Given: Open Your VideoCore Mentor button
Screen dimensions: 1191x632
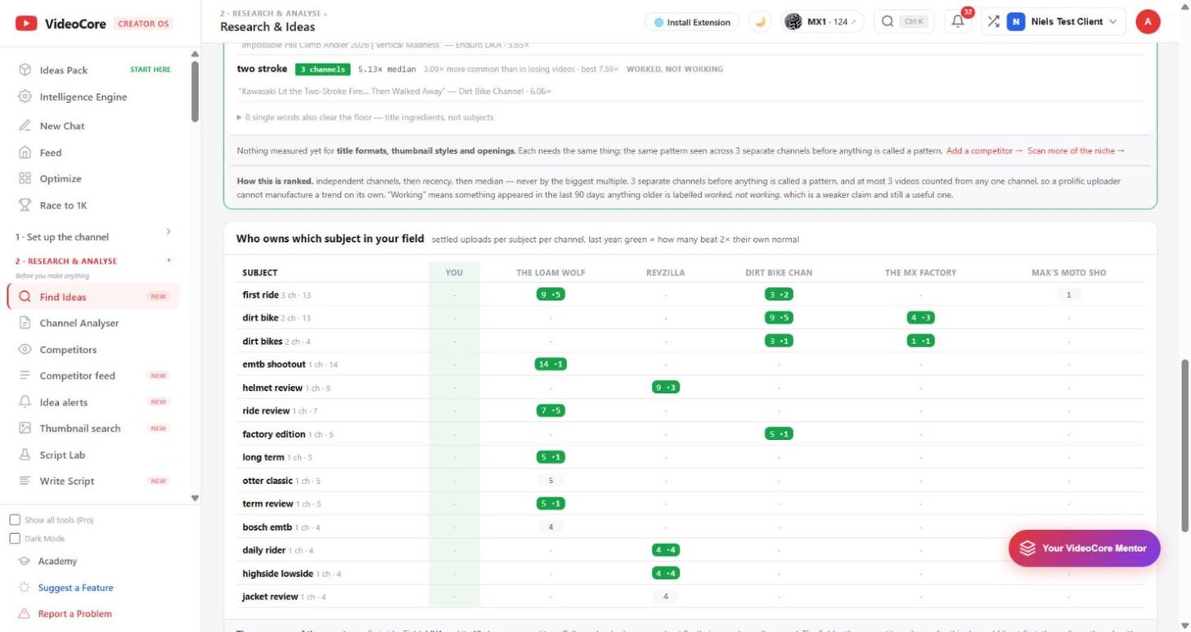Looking at the screenshot, I should 1084,548.
